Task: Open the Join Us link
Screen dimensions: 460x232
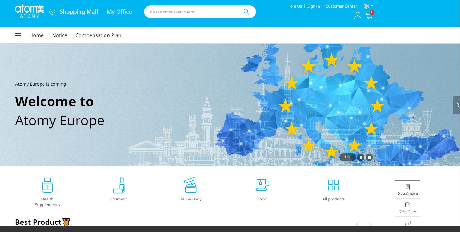Action: tap(295, 6)
